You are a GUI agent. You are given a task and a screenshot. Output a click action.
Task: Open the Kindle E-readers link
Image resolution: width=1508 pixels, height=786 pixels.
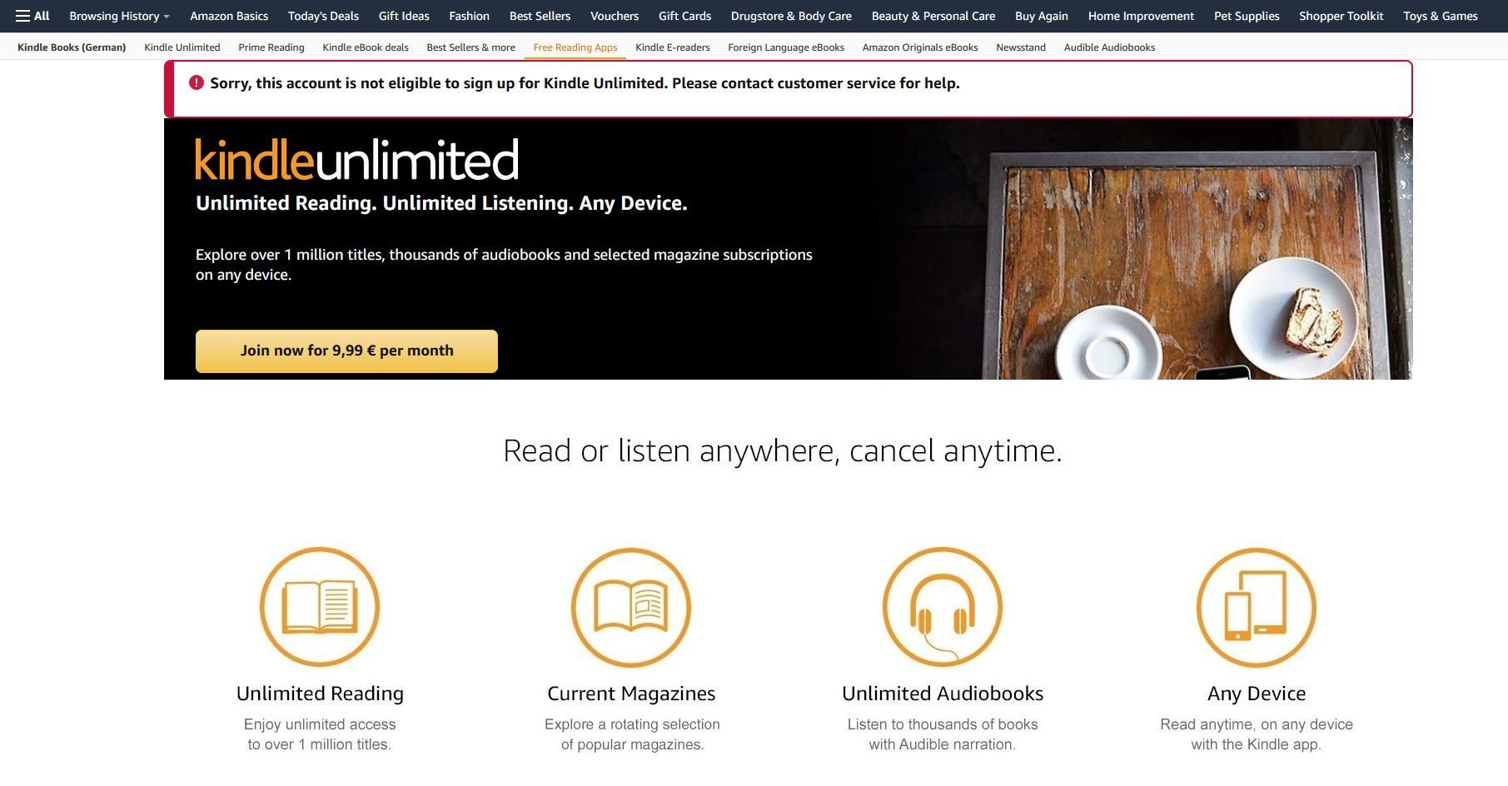pyautogui.click(x=672, y=47)
